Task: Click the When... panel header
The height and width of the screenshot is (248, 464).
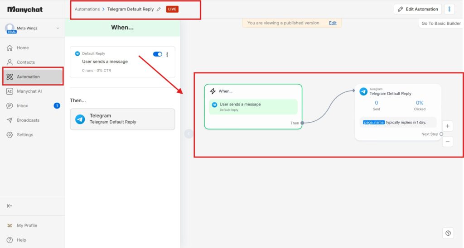Action: (x=122, y=28)
